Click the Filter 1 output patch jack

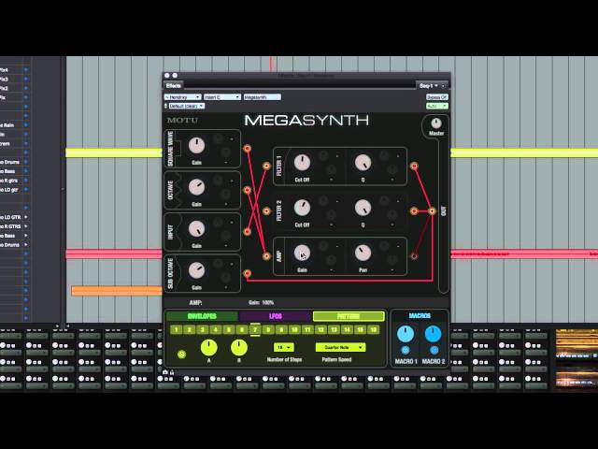pyautogui.click(x=414, y=166)
